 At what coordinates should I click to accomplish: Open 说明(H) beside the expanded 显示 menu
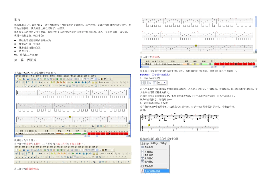163,143
